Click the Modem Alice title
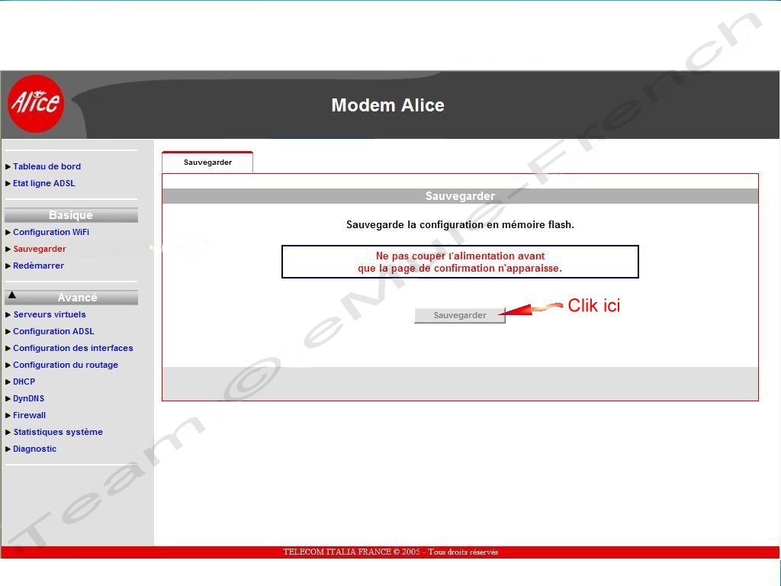 (x=387, y=105)
